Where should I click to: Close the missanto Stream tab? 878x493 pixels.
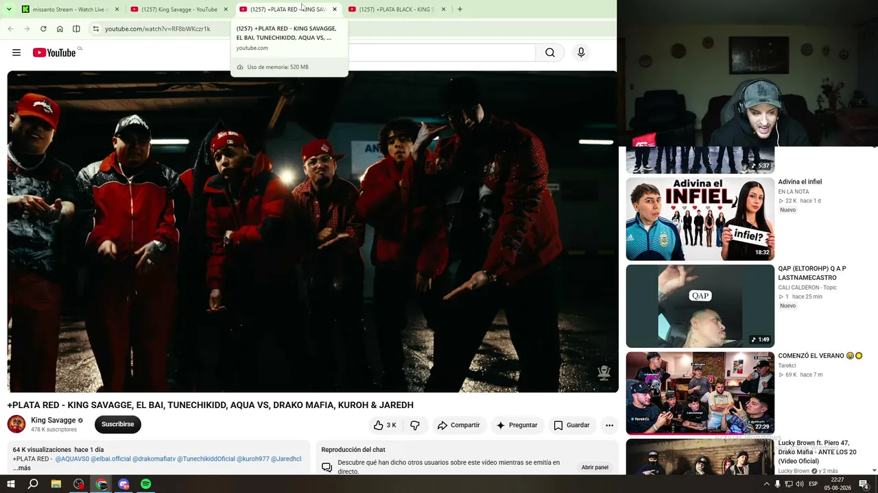pyautogui.click(x=117, y=9)
